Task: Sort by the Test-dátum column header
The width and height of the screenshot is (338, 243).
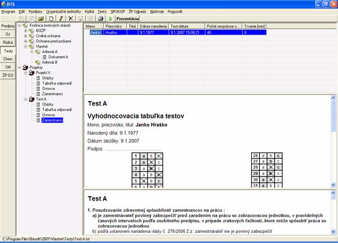Action: pos(187,26)
